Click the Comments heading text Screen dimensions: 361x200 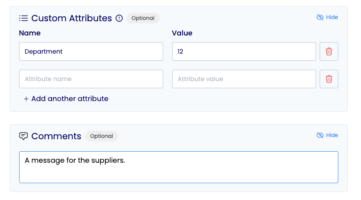[x=56, y=136]
